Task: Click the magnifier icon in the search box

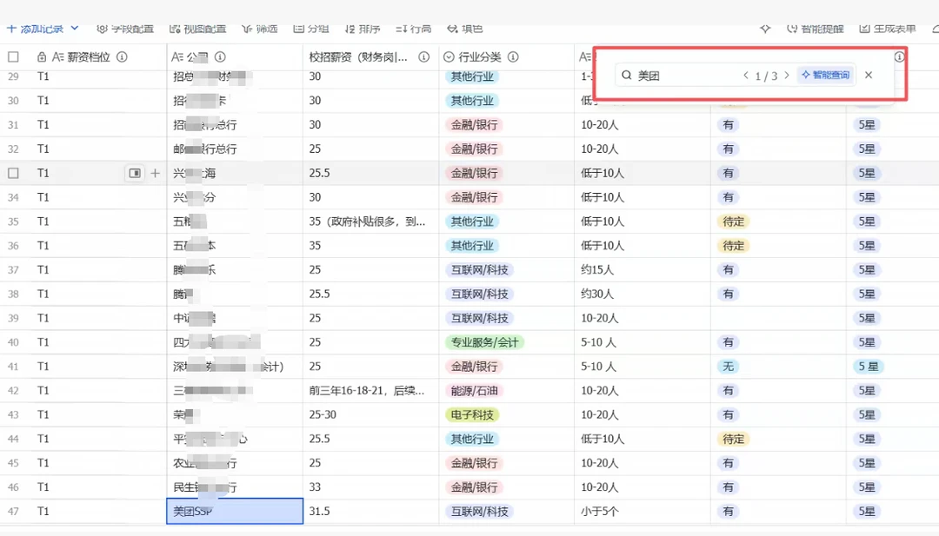Action: 626,75
